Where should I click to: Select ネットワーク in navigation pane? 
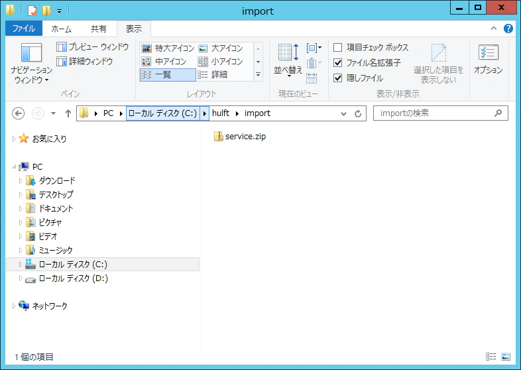pyautogui.click(x=50, y=306)
